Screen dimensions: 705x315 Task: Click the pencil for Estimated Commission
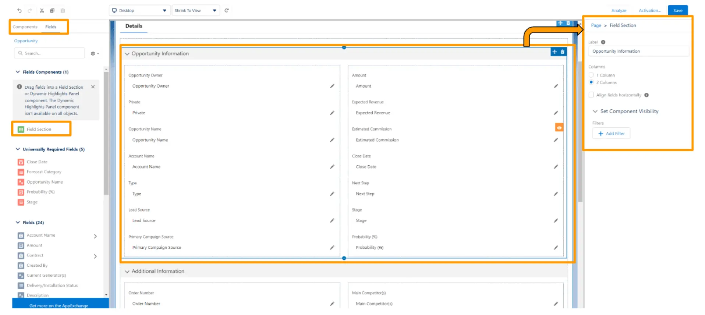(556, 140)
